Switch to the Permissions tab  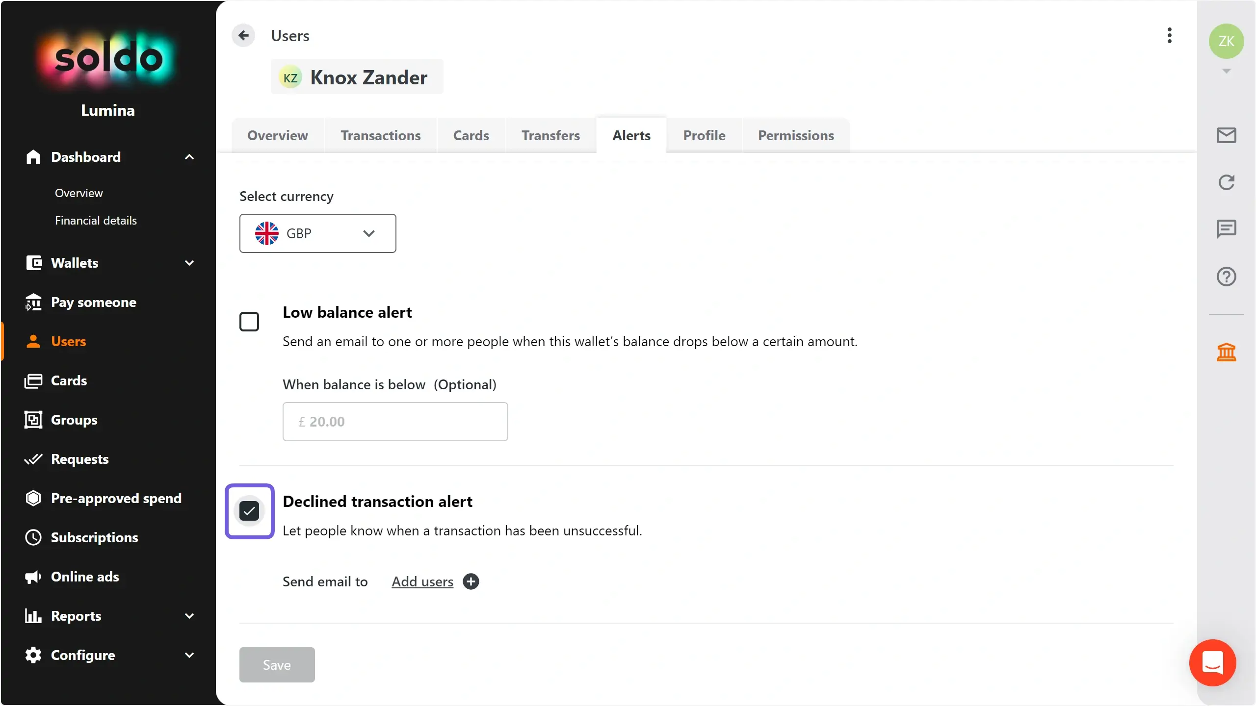coord(796,135)
